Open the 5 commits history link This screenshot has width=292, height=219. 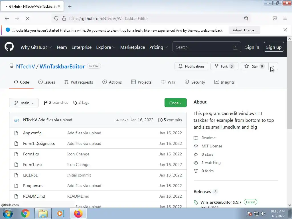pos(170,120)
